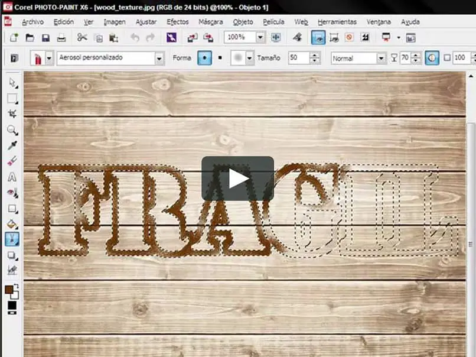Select the Drop Shadow tool
Screen dimensions: 476x357
pos(12,255)
